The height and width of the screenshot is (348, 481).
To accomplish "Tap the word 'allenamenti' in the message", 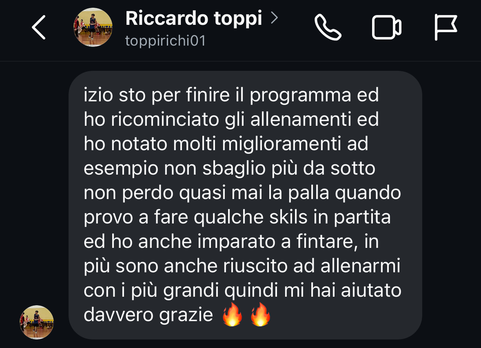I will 301,119.
